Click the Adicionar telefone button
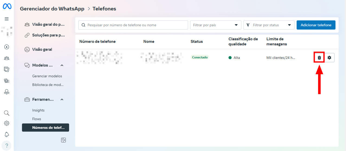This screenshot has height=151, width=346. [x=316, y=25]
